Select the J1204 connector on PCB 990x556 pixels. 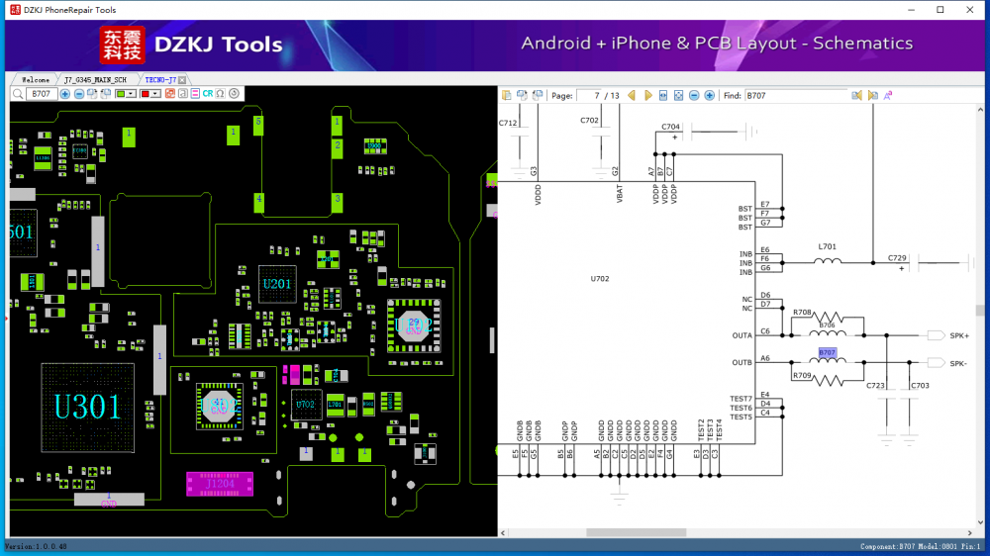(x=220, y=484)
